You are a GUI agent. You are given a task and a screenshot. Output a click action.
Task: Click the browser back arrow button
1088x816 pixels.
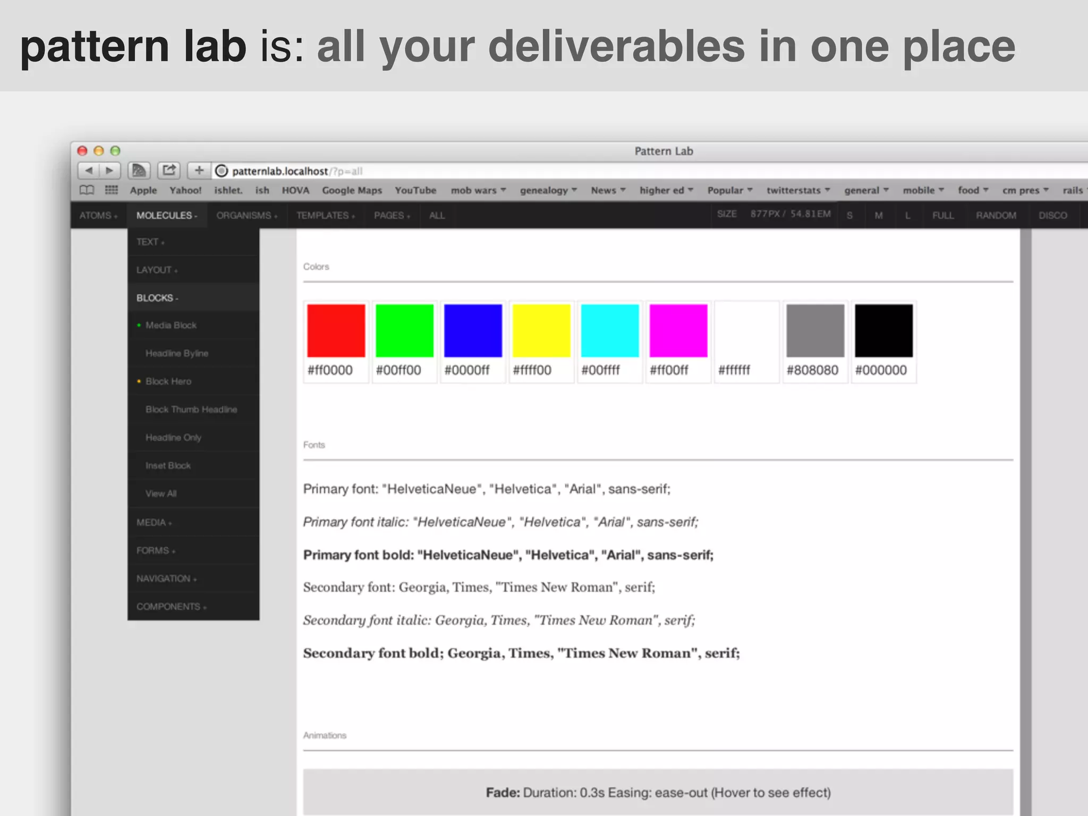point(89,171)
